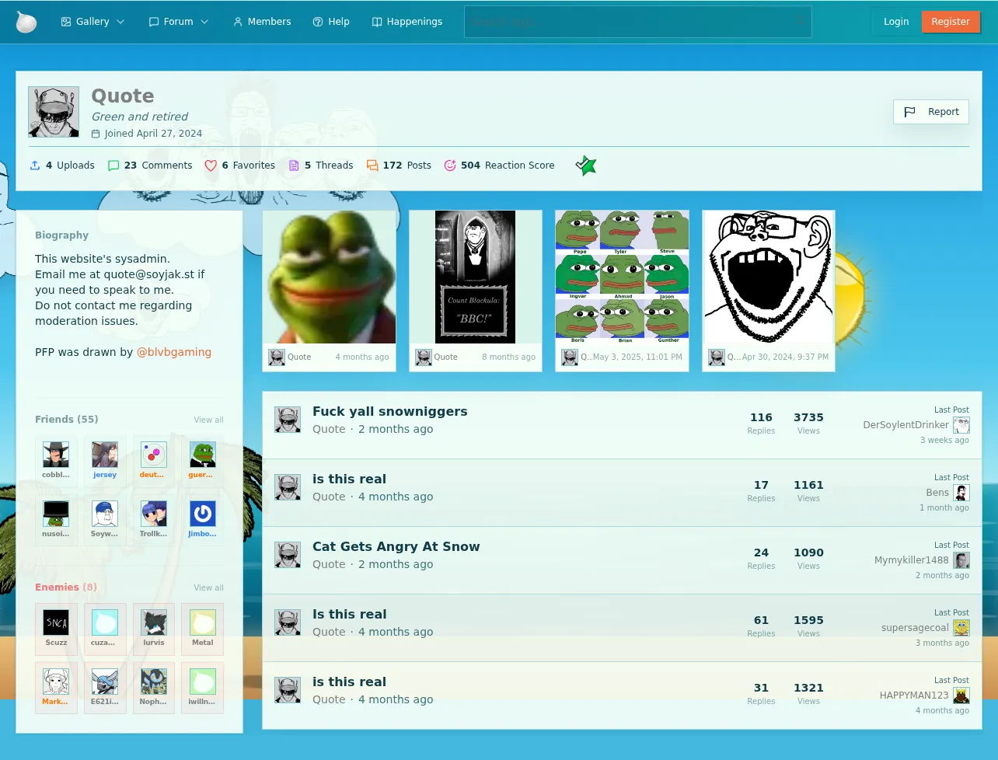Screen dimensions: 998x760
Task: Click the orange Register button
Action: tap(951, 22)
